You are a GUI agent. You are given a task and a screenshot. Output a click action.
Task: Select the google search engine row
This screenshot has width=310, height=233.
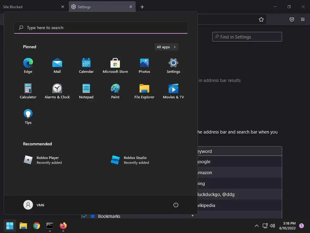point(240,162)
